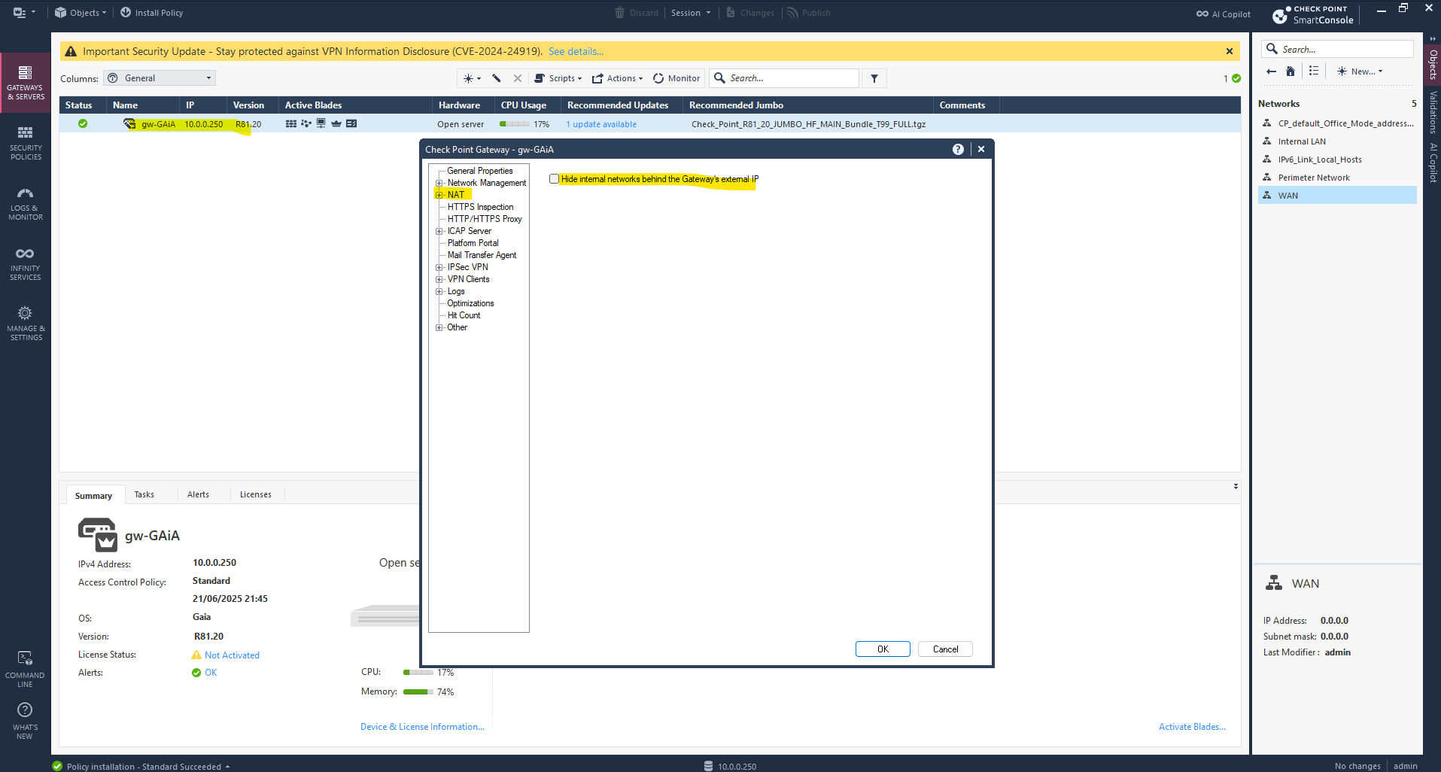
Task: Select the Summary tab
Action: [93, 495]
